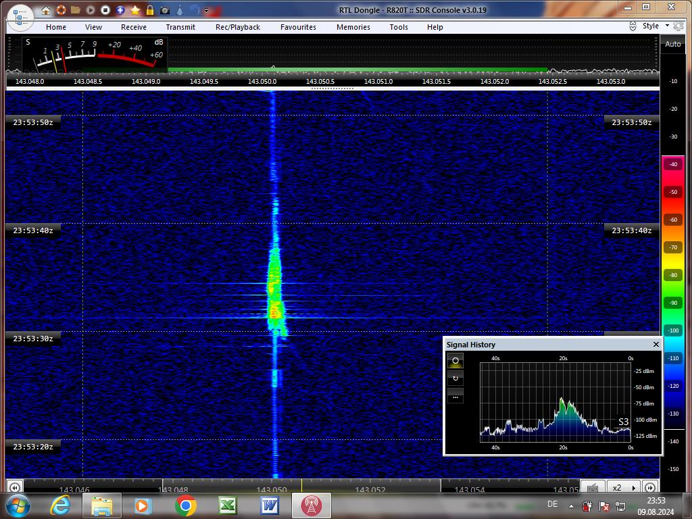This screenshot has height=519, width=692.
Task: Click the ribbon collapse arrows icon beside Style
Action: (633, 26)
